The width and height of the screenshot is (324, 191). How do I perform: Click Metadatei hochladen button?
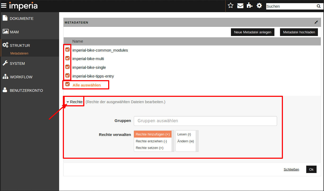coord(299,32)
